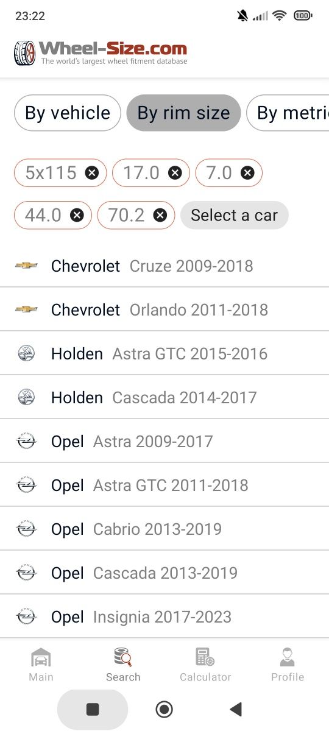Choose Opel Insignia 2017-2023 from list
The image size is (329, 731).
click(x=164, y=616)
